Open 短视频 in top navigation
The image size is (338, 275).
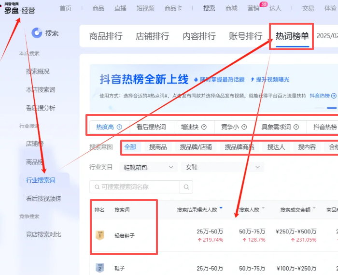[145, 8]
